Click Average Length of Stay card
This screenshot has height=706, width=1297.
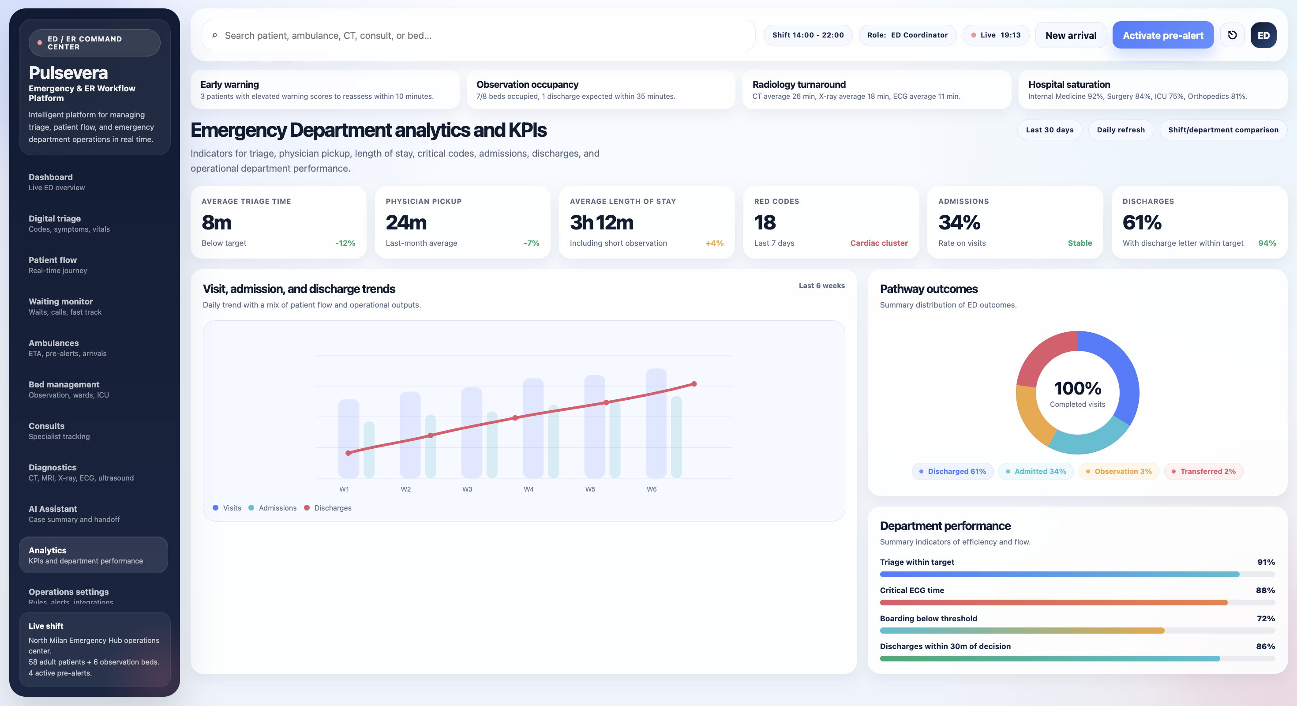647,222
